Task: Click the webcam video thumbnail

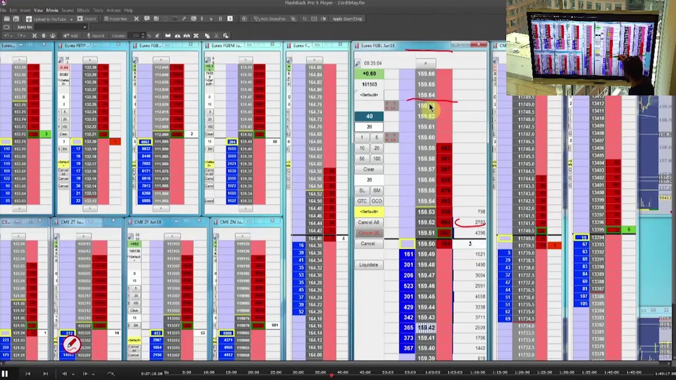Action: click(x=591, y=47)
